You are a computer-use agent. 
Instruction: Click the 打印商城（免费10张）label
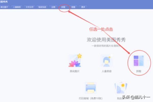pyautogui.click(x=91, y=98)
